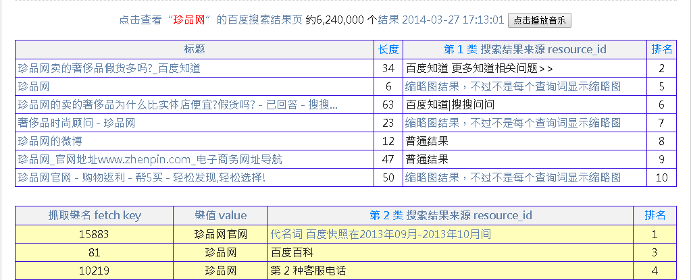The height and width of the screenshot is (280, 691).
Task: Open the title link reading only 珍品网
Action: tap(34, 86)
